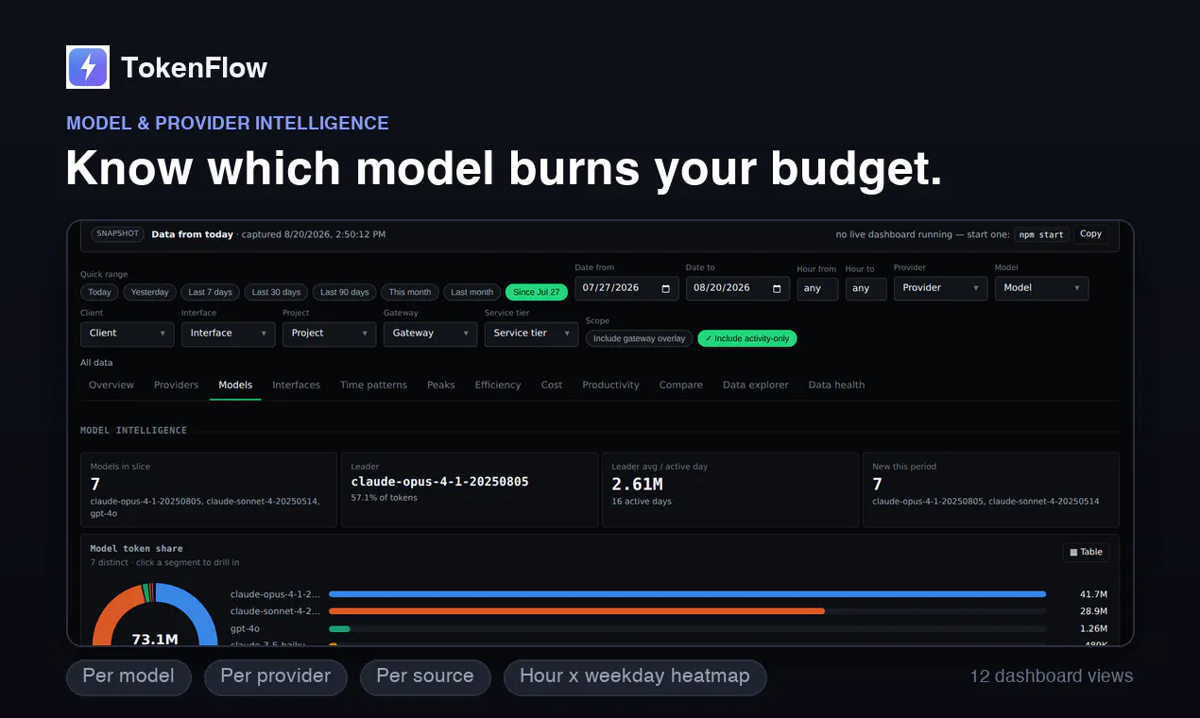Select the Last 7 days range

click(x=210, y=292)
